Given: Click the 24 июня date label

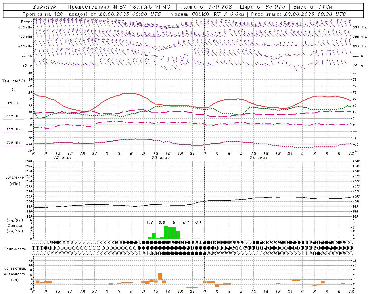Looking at the screenshot, I should pos(258,158).
